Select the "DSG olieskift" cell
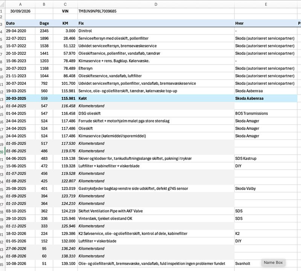 (x=156, y=113)
